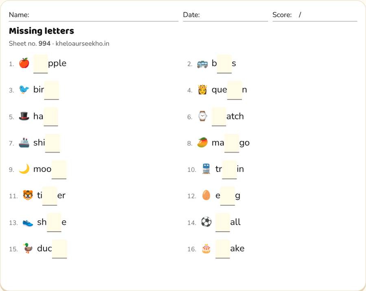Click the 'go' ending of mango

tap(244, 143)
